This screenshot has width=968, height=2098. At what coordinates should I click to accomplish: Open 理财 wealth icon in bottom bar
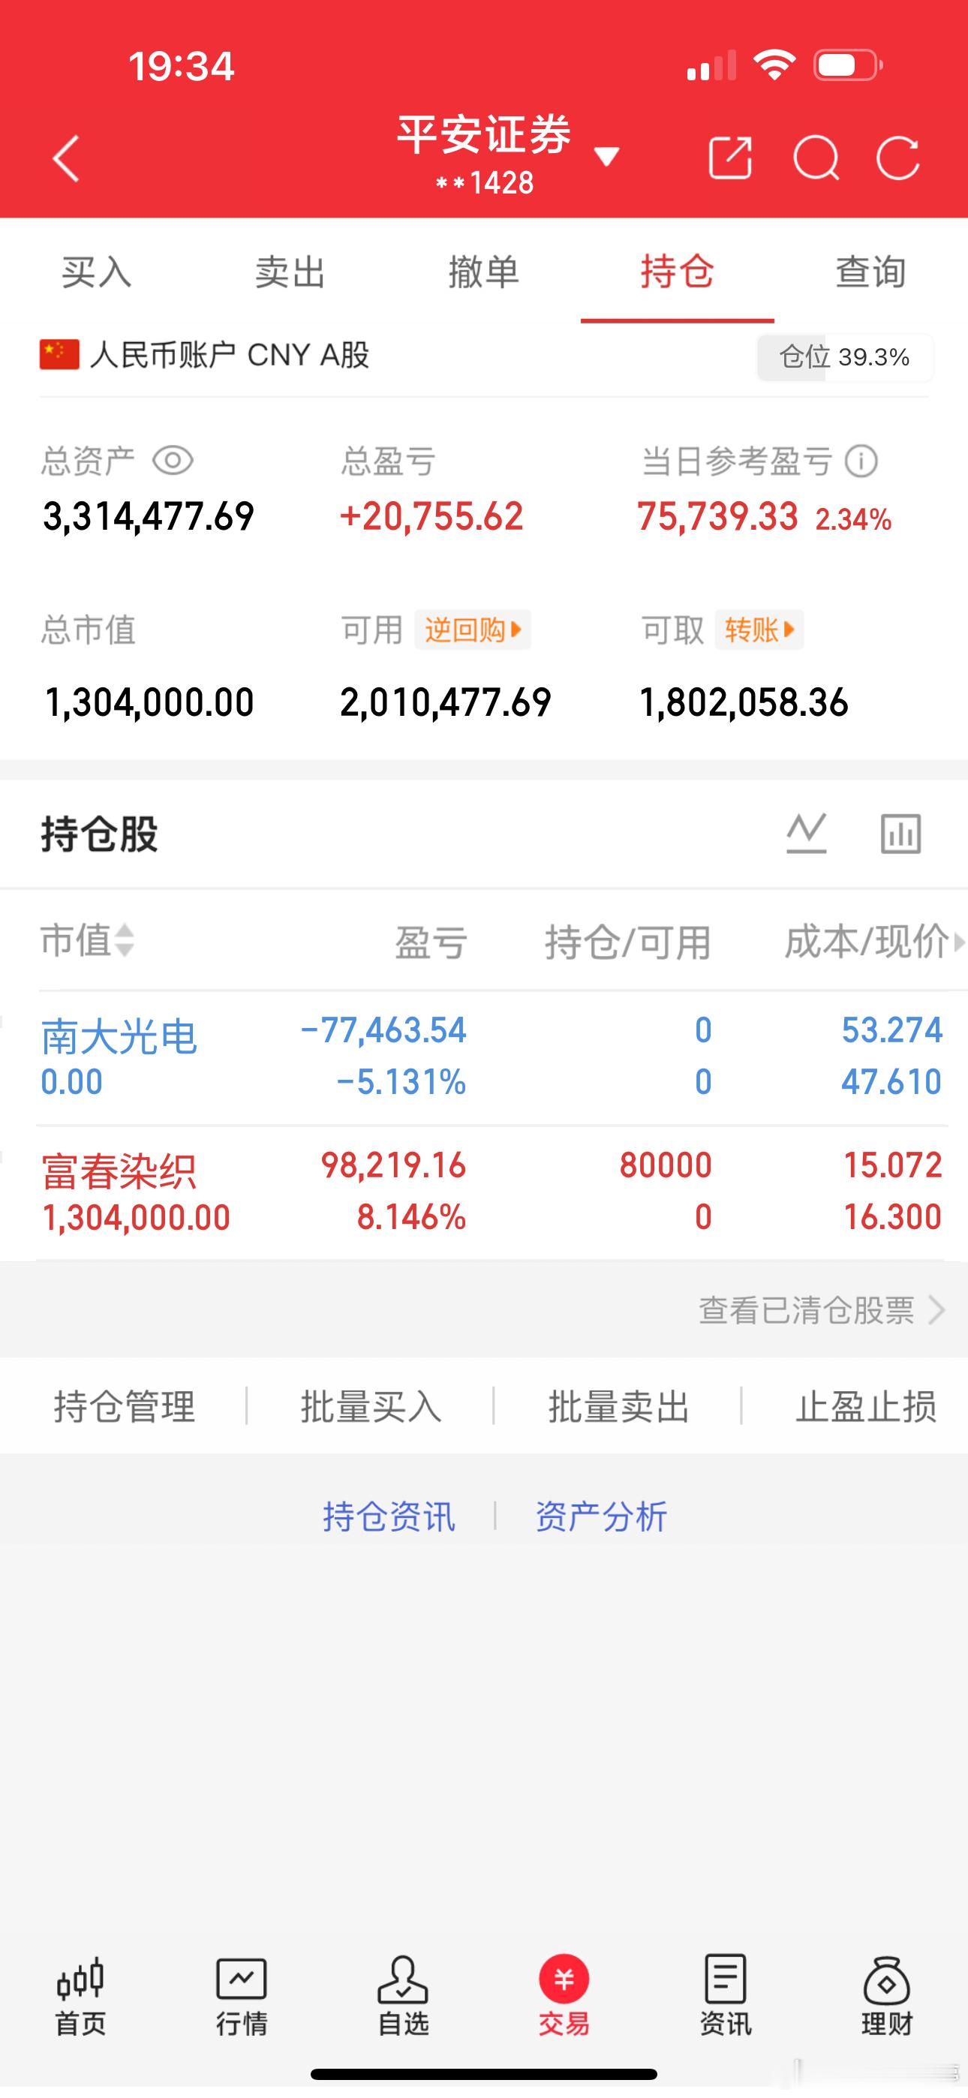click(886, 1996)
